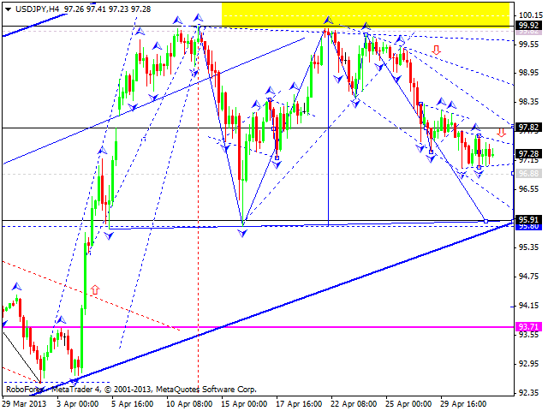Select the fractal arrow above the 10 Apr peak
The image size is (548, 411).
(x=199, y=17)
